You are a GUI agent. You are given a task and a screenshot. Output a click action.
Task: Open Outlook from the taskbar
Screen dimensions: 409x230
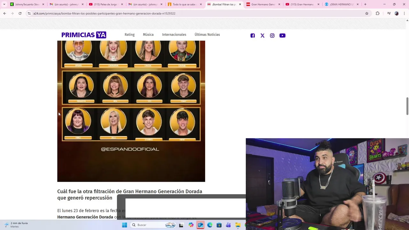(x=200, y=225)
